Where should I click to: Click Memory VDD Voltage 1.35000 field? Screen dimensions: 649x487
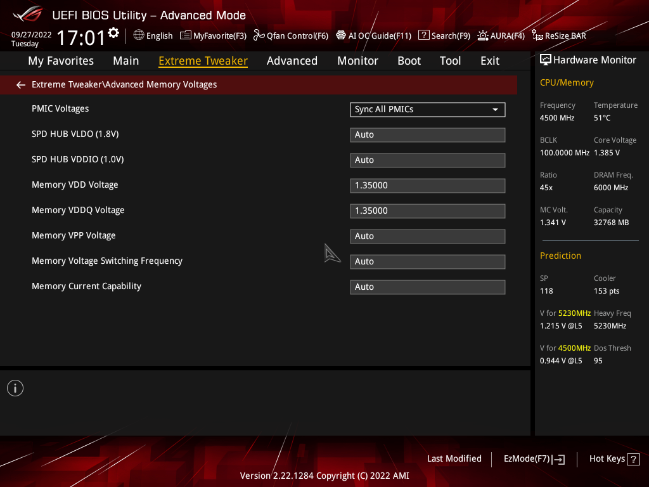[428, 186]
